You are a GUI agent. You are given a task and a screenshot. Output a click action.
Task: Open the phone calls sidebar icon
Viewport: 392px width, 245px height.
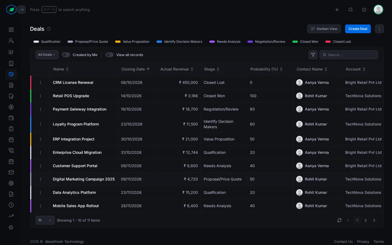[x=11, y=151]
